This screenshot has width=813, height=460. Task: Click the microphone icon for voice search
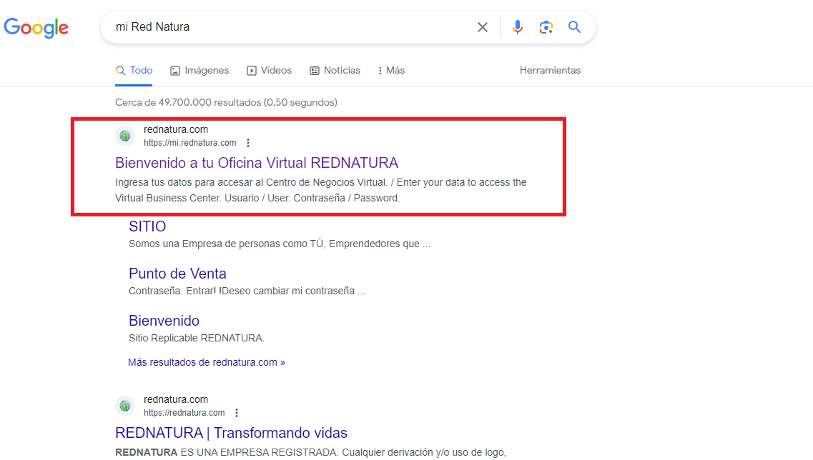point(517,26)
